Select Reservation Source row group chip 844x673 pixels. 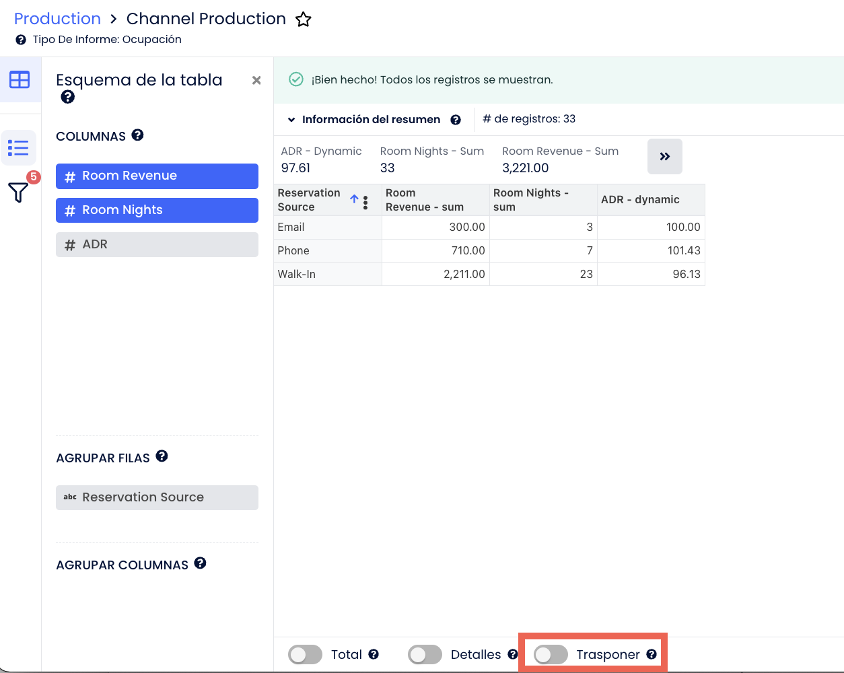point(157,498)
